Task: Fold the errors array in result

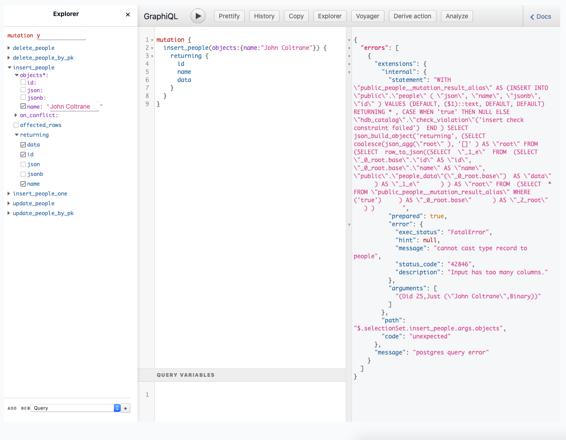Action: point(349,48)
